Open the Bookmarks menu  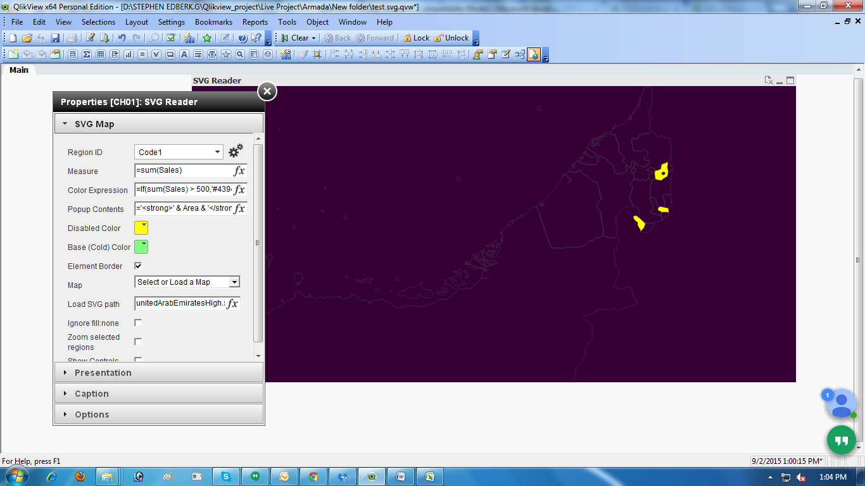pyautogui.click(x=214, y=22)
